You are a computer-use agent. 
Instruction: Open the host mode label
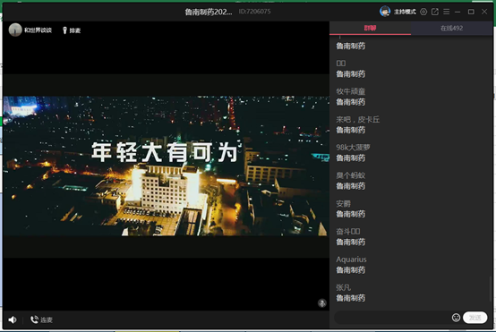tap(405, 12)
